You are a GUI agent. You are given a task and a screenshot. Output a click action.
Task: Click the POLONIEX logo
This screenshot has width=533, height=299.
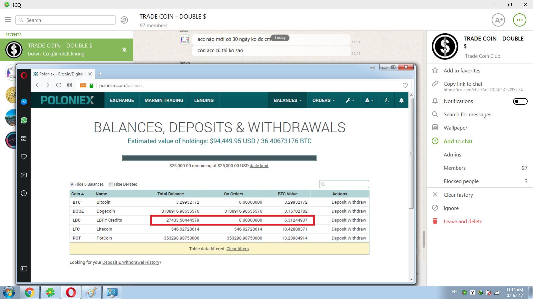pyautogui.click(x=67, y=100)
